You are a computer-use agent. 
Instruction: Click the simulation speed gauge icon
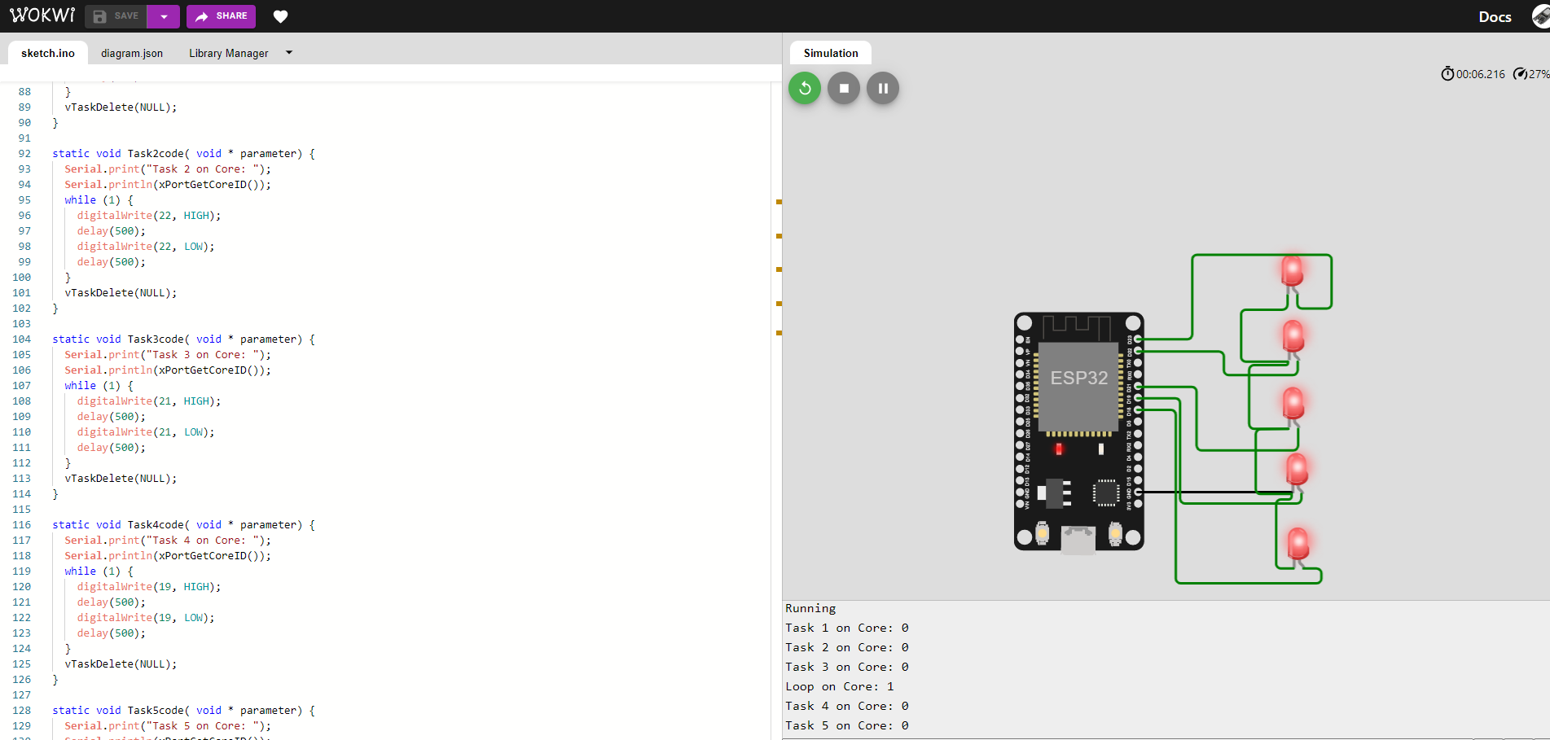tap(1520, 74)
